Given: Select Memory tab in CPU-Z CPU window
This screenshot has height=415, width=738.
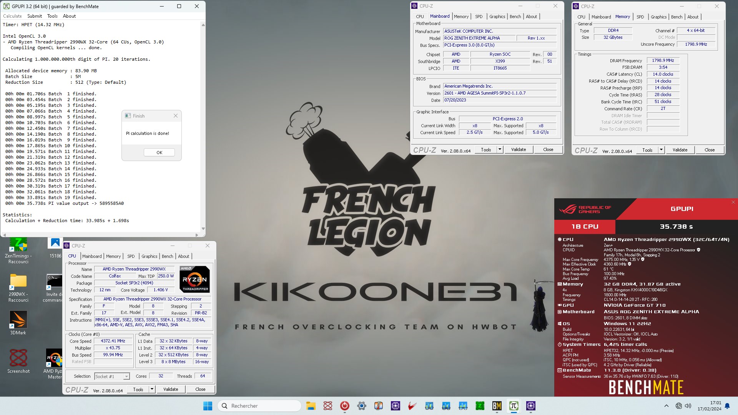Looking at the screenshot, I should pyautogui.click(x=113, y=256).
